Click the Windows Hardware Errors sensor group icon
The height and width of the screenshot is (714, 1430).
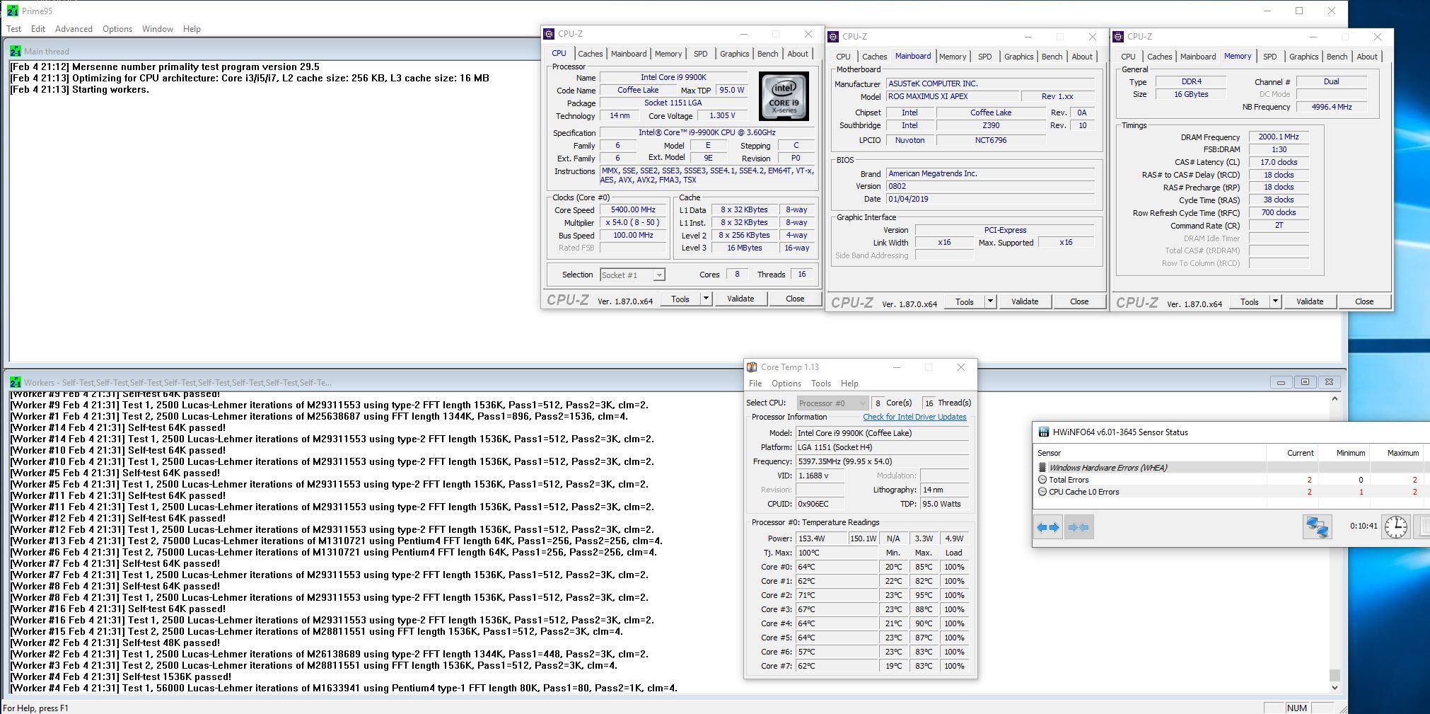tap(1042, 468)
